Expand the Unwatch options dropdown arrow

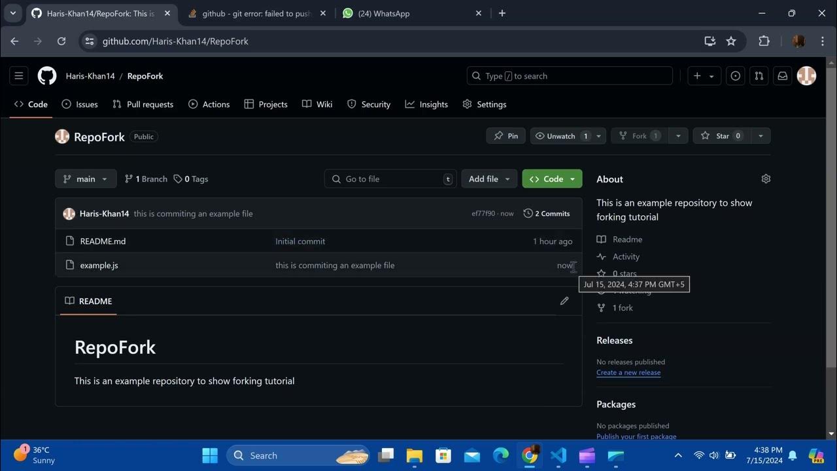coord(600,136)
